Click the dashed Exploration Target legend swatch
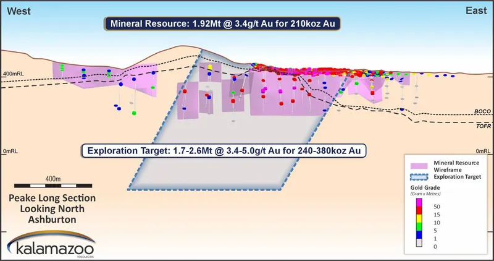Viewport: 494px width, 261px height. [419, 177]
